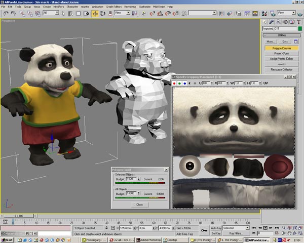Open the Select by Name list icon
Image resolution: width=304 pixels, height=243 pixels.
pos(70,13)
